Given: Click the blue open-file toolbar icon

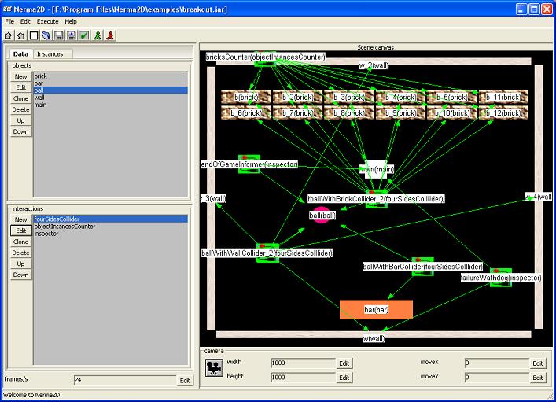Looking at the screenshot, I should (x=46, y=35).
